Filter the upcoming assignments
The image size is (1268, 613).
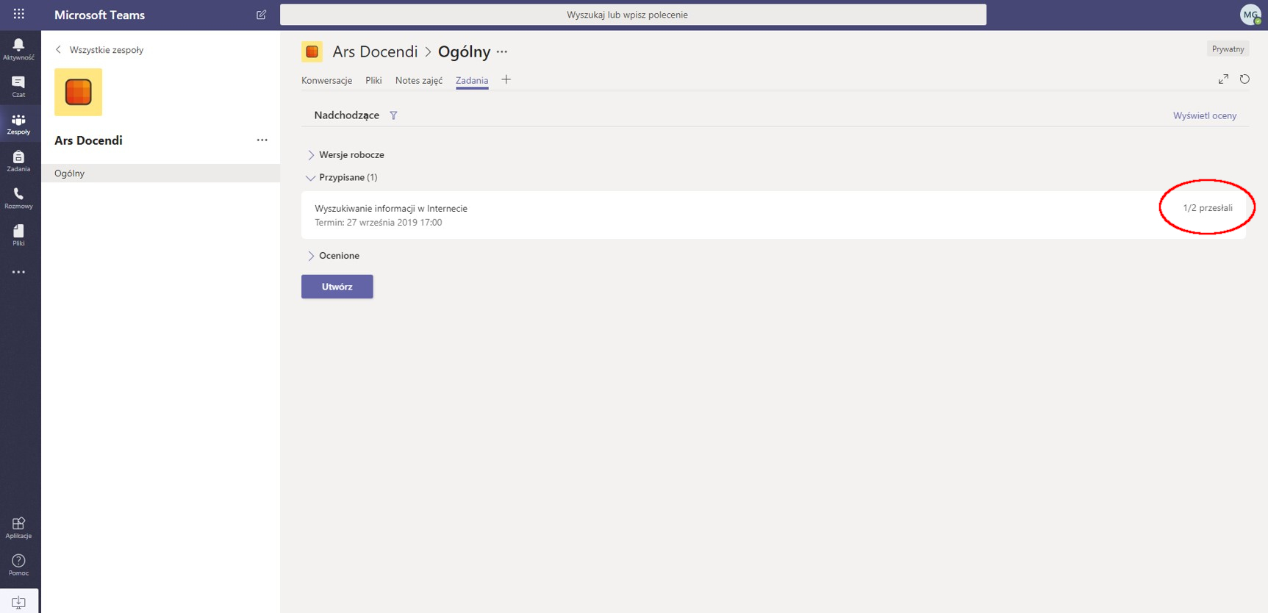[x=393, y=115]
